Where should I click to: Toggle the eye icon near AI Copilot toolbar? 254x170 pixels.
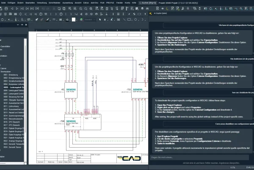click(x=163, y=8)
